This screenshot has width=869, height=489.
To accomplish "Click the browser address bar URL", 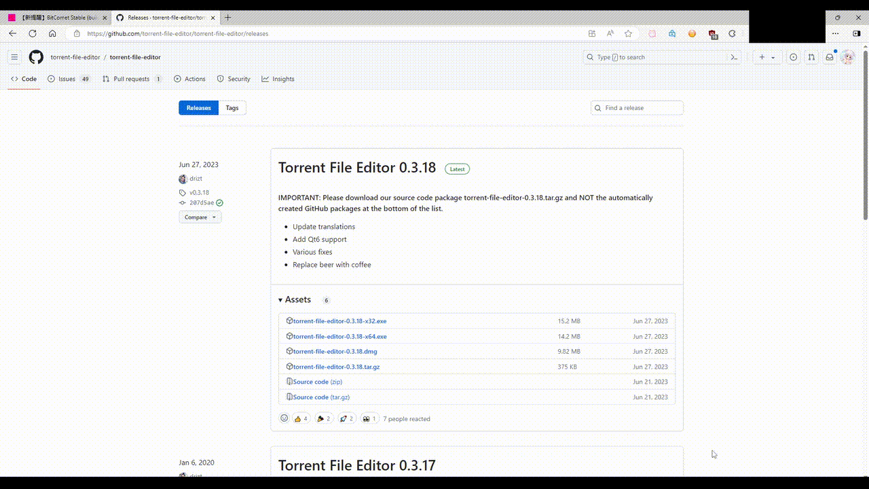I will [x=178, y=33].
